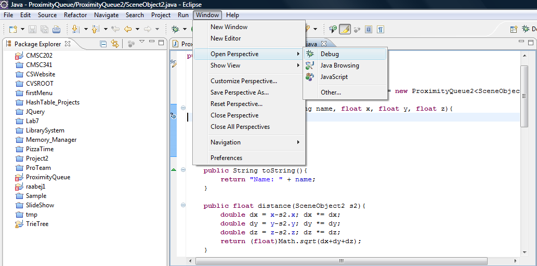537x266 pixels.
Task: Toggle Block Selection Mode button
Action: coord(369,30)
